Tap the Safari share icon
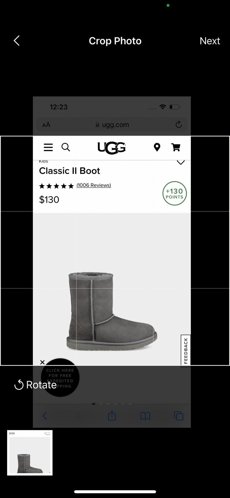230x498 pixels. pyautogui.click(x=112, y=416)
